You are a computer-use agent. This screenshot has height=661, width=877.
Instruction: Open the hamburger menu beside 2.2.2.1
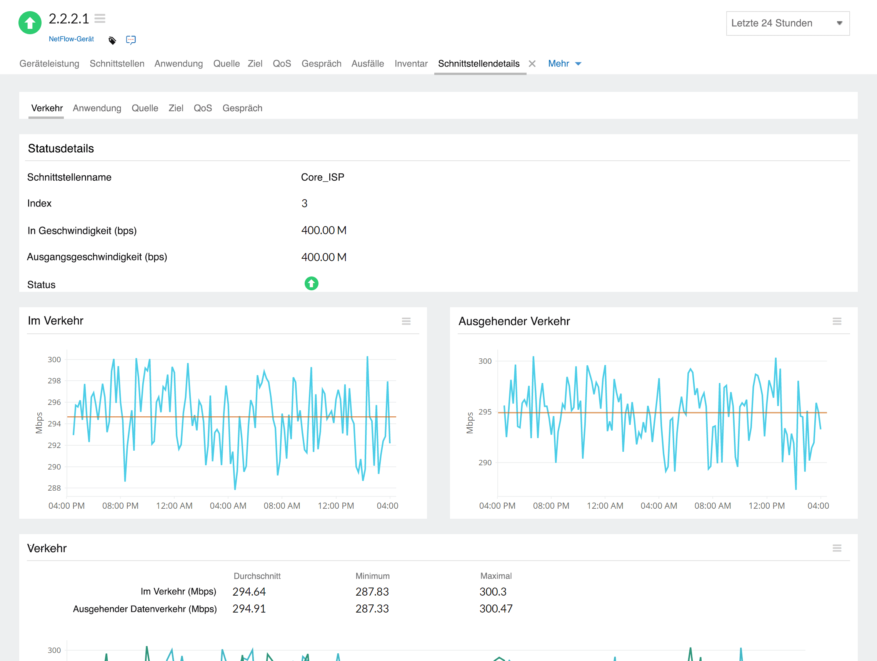[100, 18]
